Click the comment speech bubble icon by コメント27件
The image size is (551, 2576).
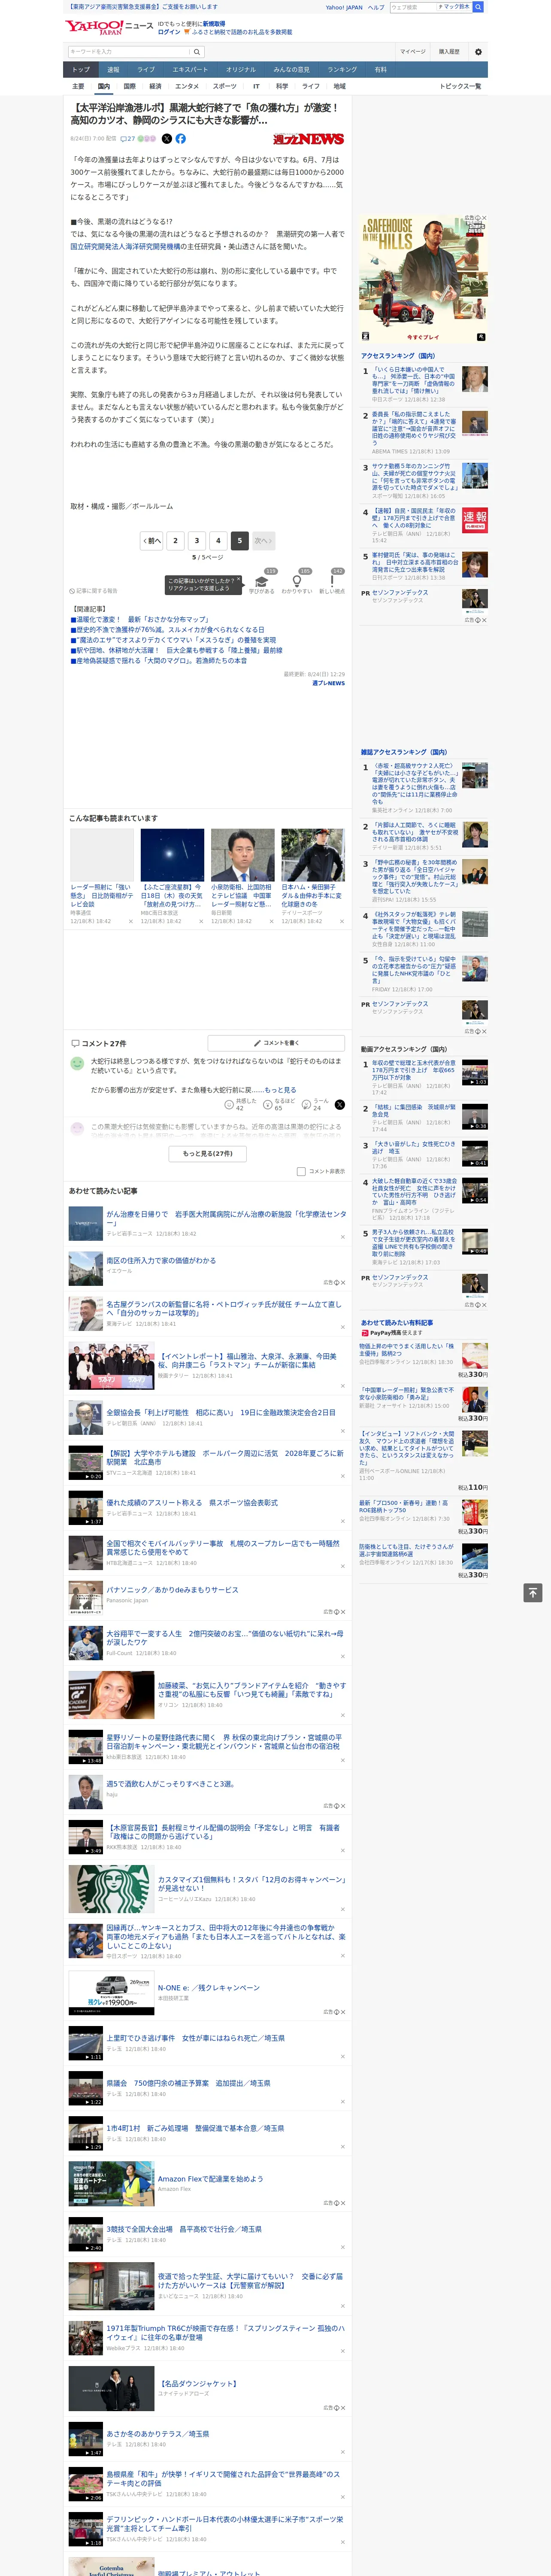(x=75, y=1043)
